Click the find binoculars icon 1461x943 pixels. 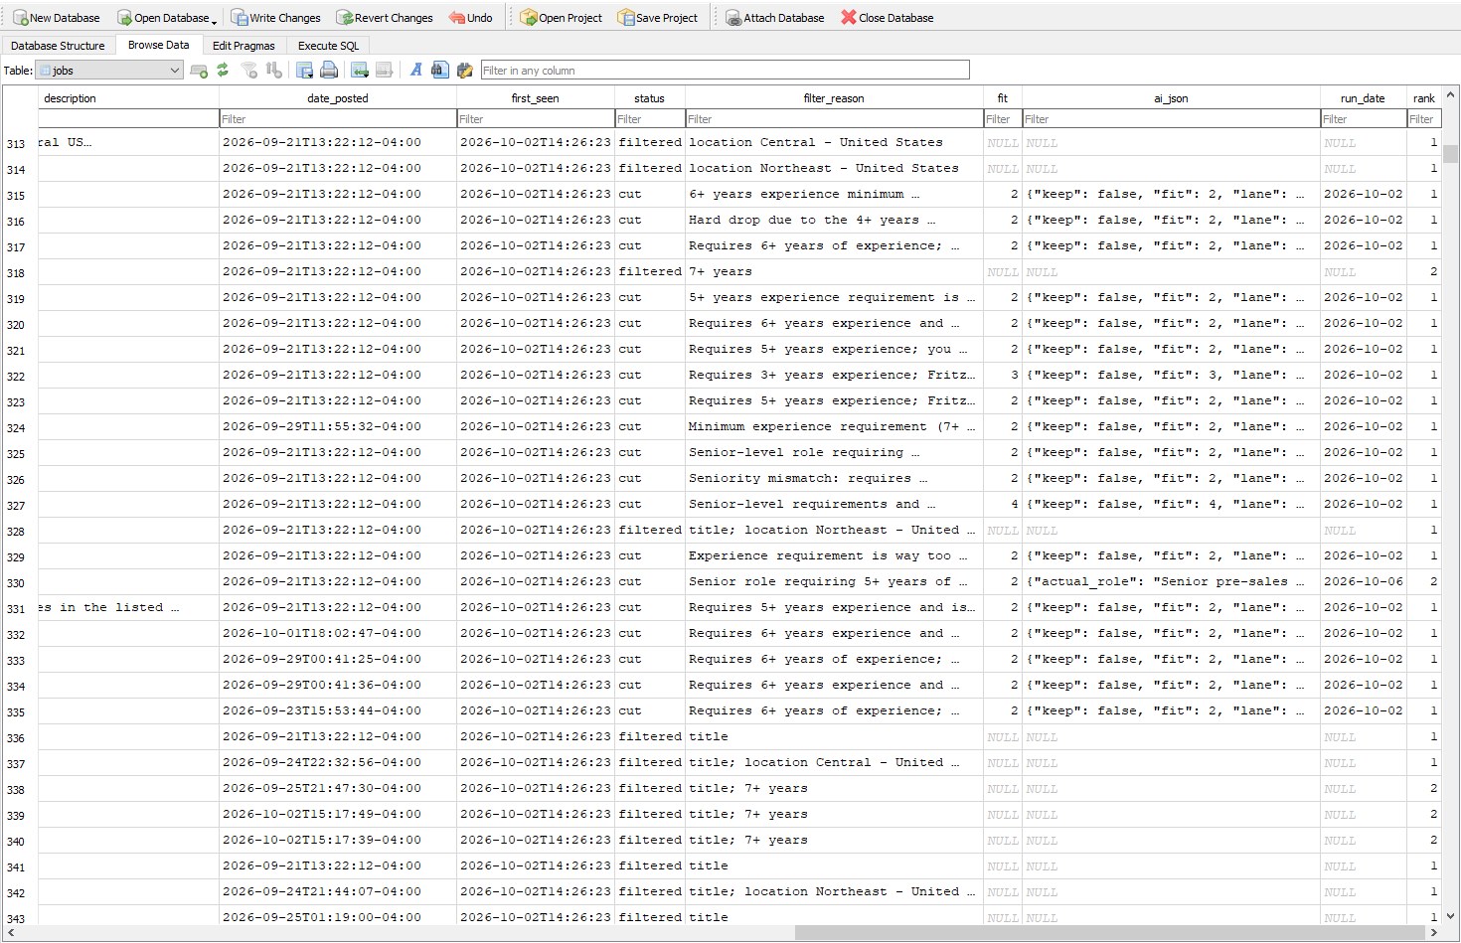click(x=440, y=71)
